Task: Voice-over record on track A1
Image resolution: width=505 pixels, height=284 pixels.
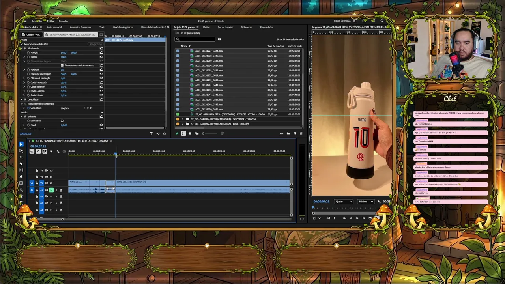Action: coord(61,190)
